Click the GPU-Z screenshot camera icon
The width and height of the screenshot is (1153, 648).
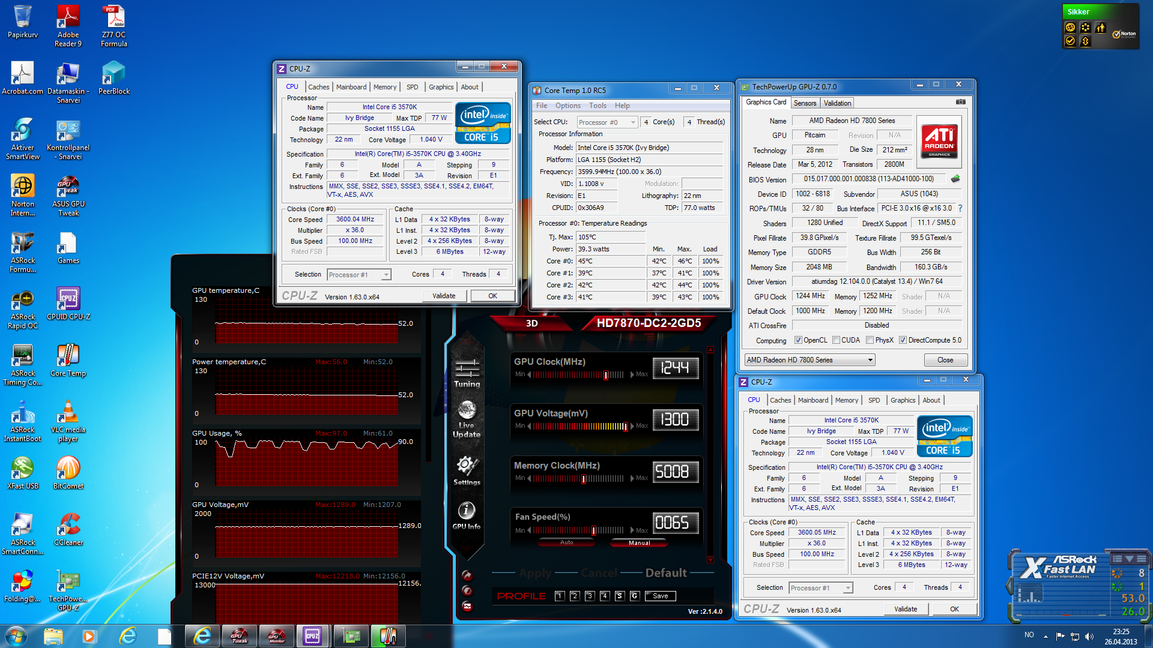coord(961,102)
